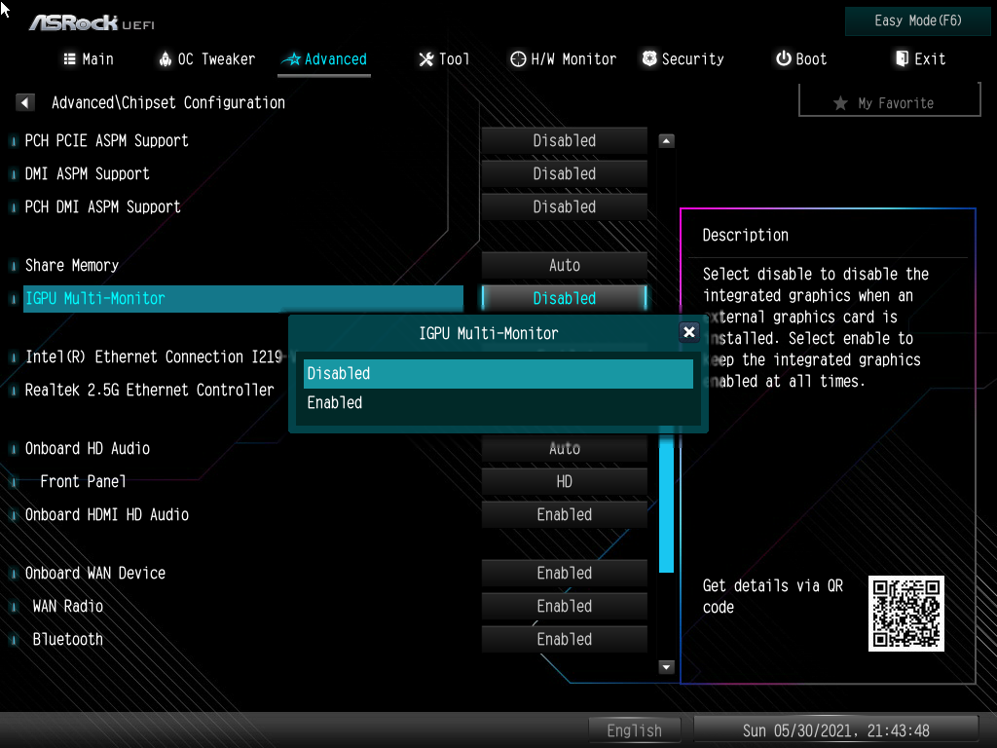This screenshot has height=748, width=997.
Task: Go to the Exit tab
Action: 921,59
